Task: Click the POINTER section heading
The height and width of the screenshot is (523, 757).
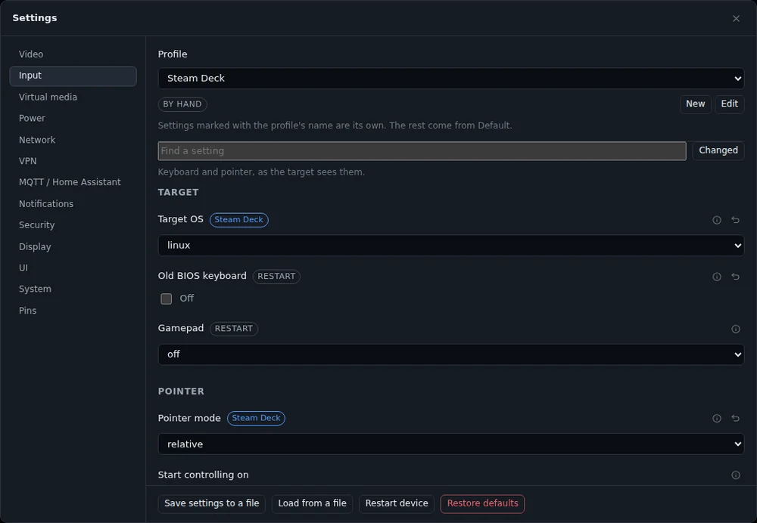Action: tap(181, 391)
